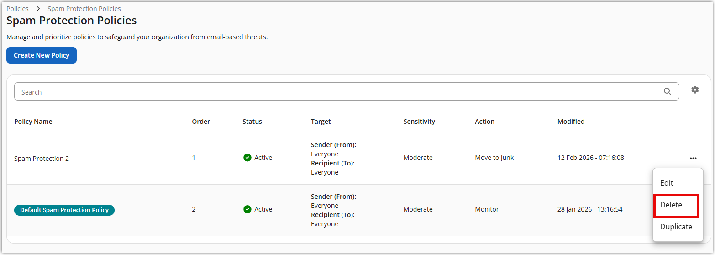
Task: Click green Active checkmark for Spam Protection 2
Action: [x=247, y=158]
